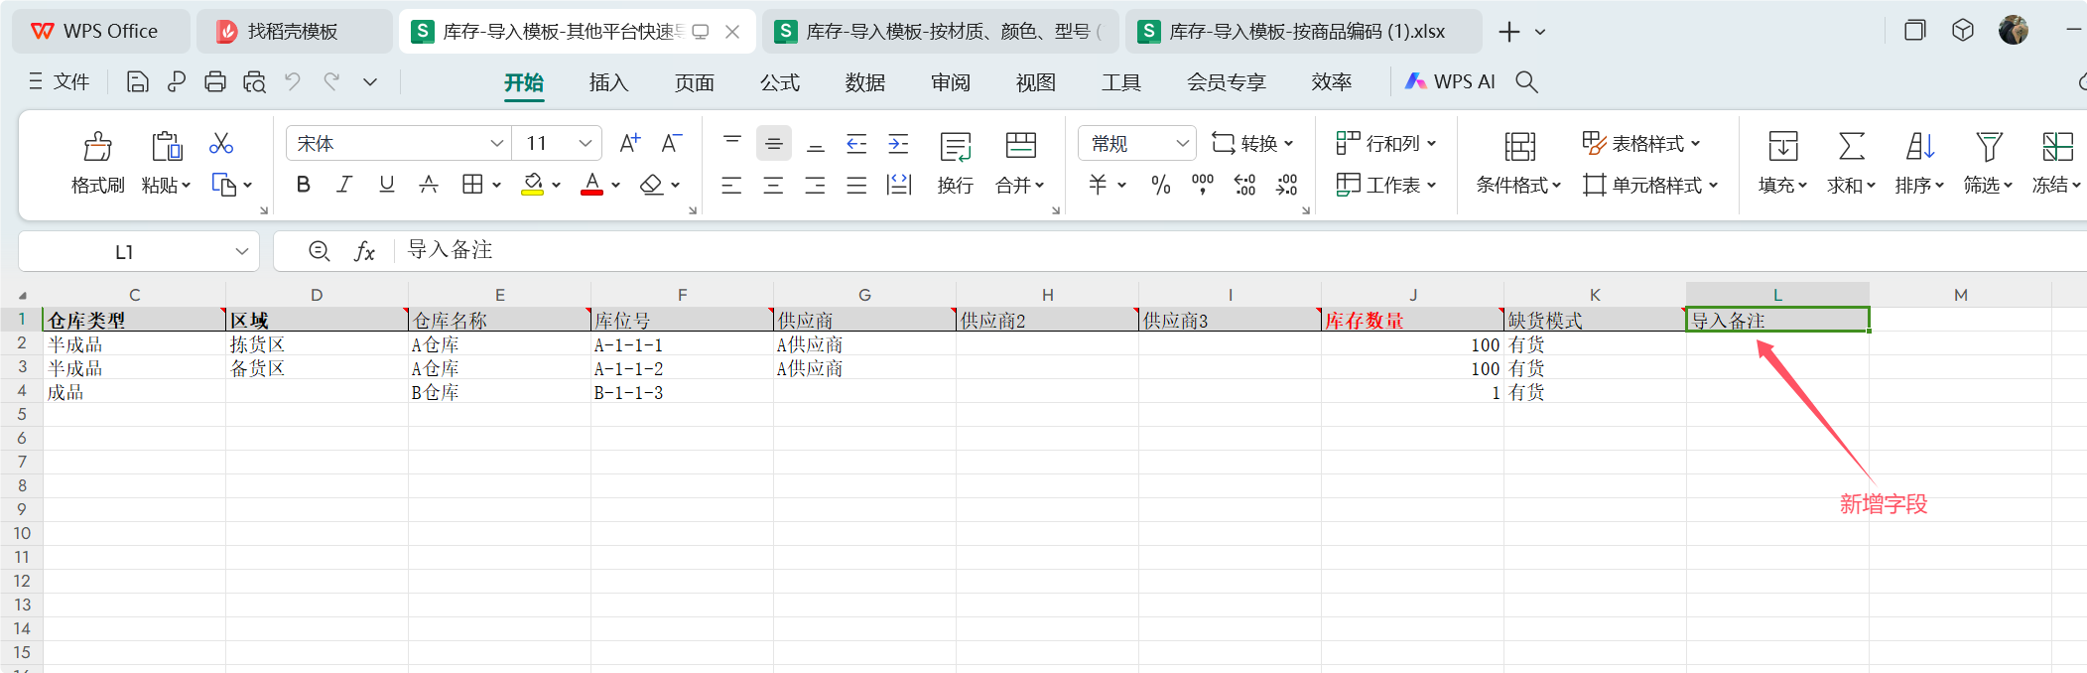Click the Freeze panes (冻结) icon
This screenshot has height=673, width=2087.
tap(2057, 147)
